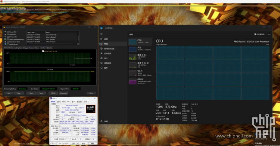This screenshot has width=280, height=146.
Task: Click the Stop button in AIDA64
Action: [19, 93]
